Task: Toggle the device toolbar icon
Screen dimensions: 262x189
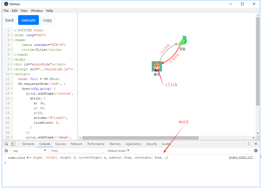Action: [13, 144]
